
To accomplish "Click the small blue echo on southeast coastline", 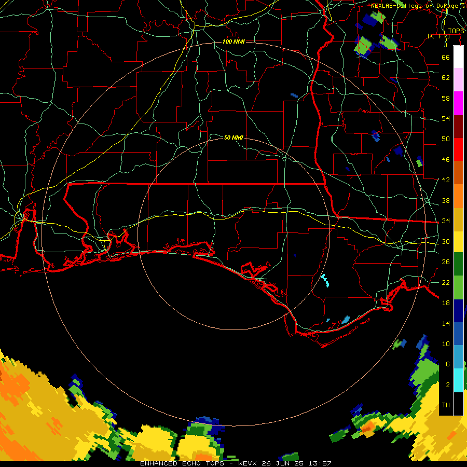I will 346,320.
